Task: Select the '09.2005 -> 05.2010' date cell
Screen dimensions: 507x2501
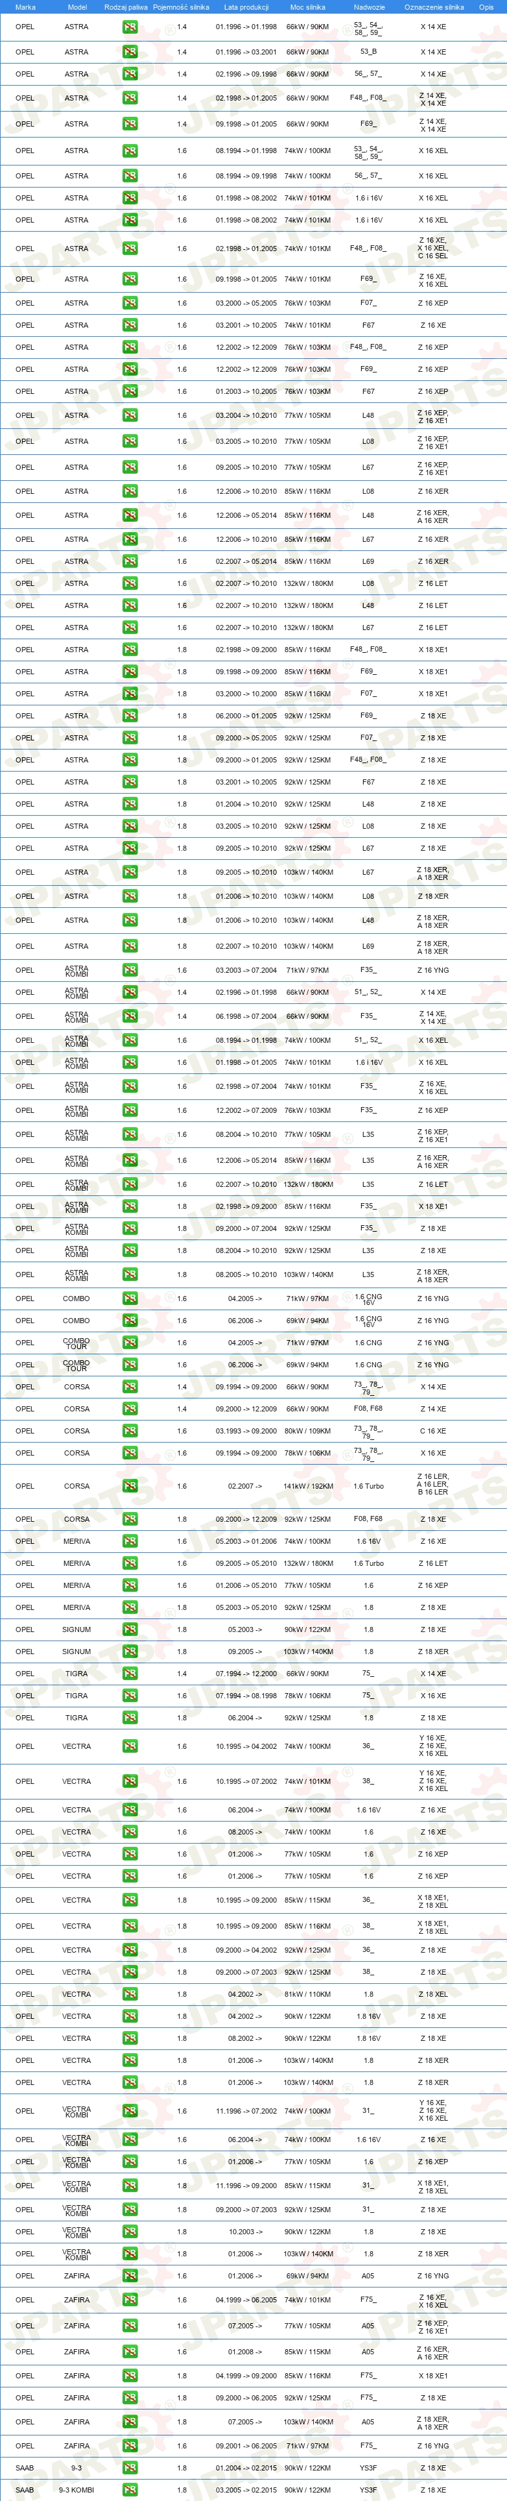Action: point(246,1564)
